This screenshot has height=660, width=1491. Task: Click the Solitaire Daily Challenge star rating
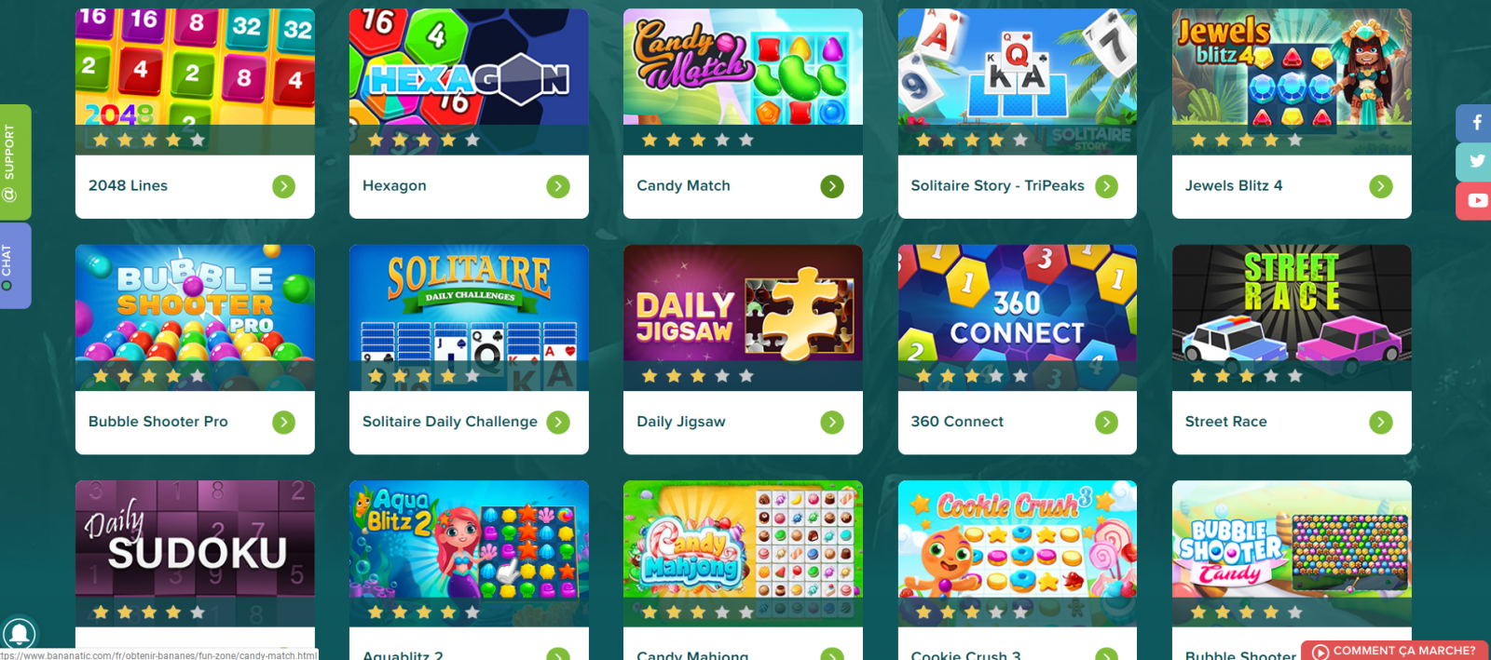click(x=424, y=376)
